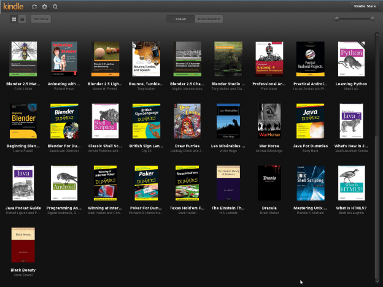Click scroll up arrow on scrollbar
Viewport: 383px width, 287px height.
coord(377,35)
